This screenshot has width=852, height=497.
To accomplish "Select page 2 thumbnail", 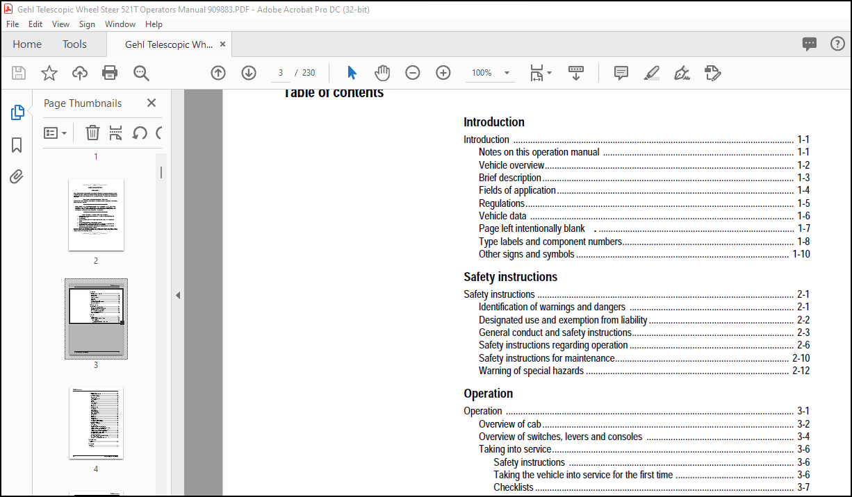I will [96, 214].
